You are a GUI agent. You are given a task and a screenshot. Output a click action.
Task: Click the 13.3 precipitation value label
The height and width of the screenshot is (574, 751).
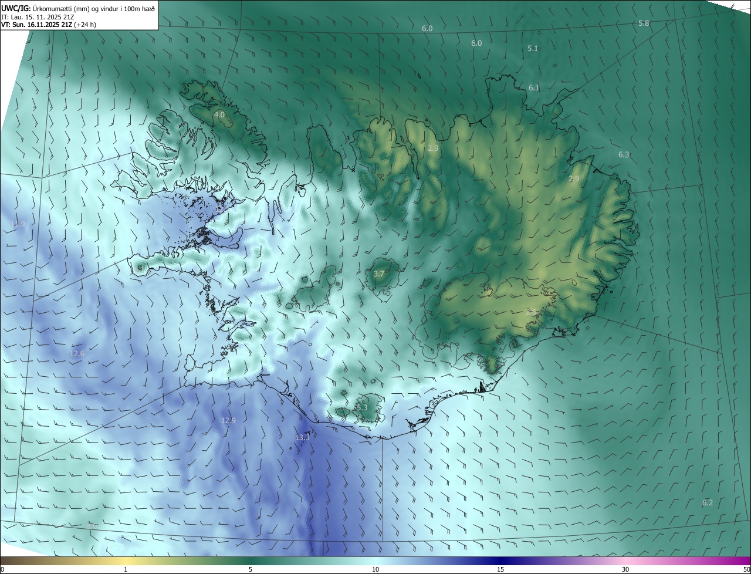pos(302,437)
